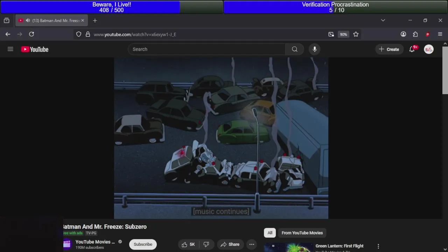Open options for Green Lantern: First Flight
This screenshot has width=448, height=252.
(x=378, y=246)
